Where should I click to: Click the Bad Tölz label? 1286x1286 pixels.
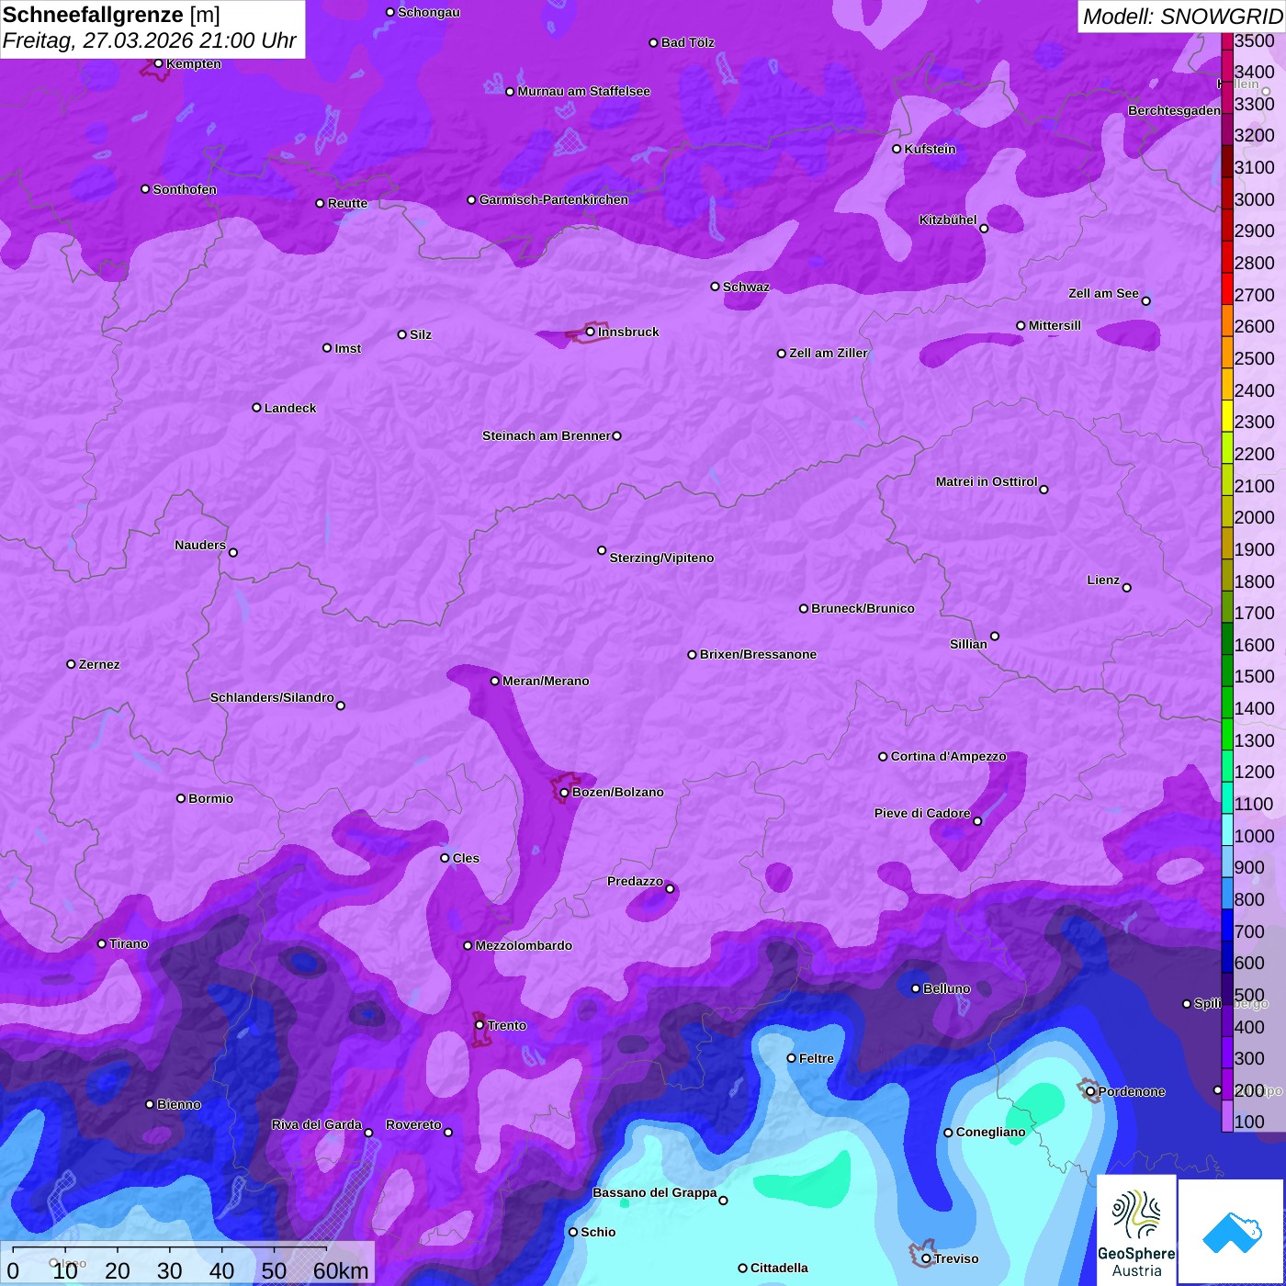(688, 42)
